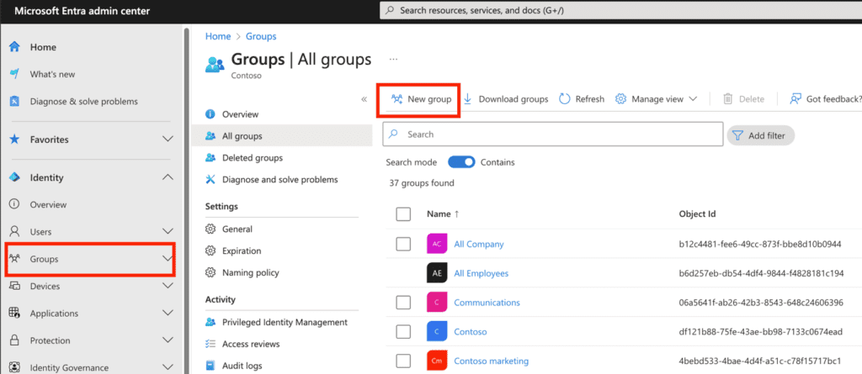Click the disabled Delete button
Screen dimensions: 862x374
click(x=743, y=99)
